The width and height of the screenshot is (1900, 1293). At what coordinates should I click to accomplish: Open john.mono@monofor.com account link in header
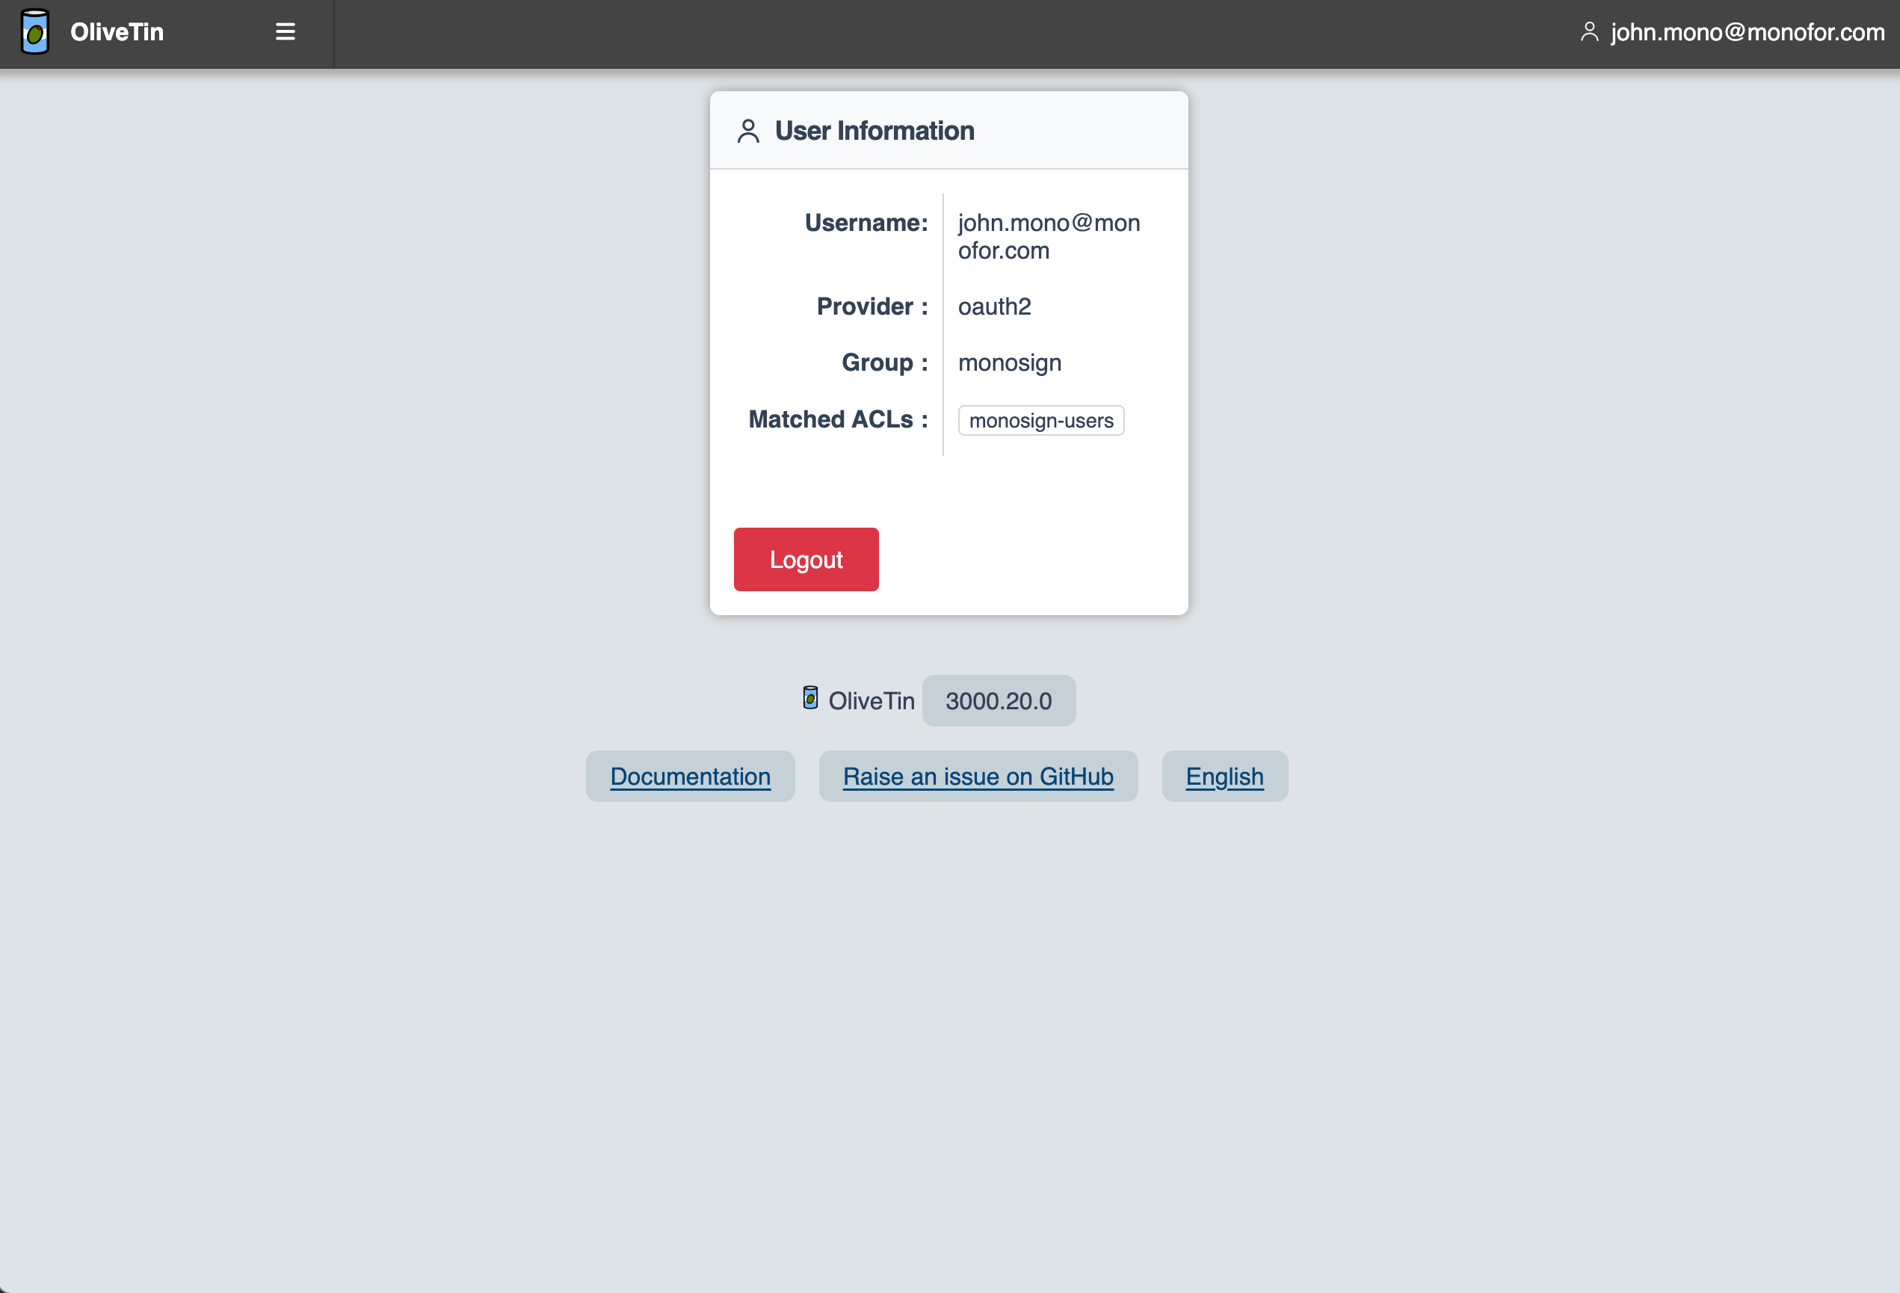tap(1748, 32)
